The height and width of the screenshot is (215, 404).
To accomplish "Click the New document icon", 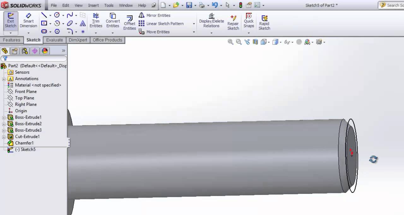I will click(x=163, y=5).
